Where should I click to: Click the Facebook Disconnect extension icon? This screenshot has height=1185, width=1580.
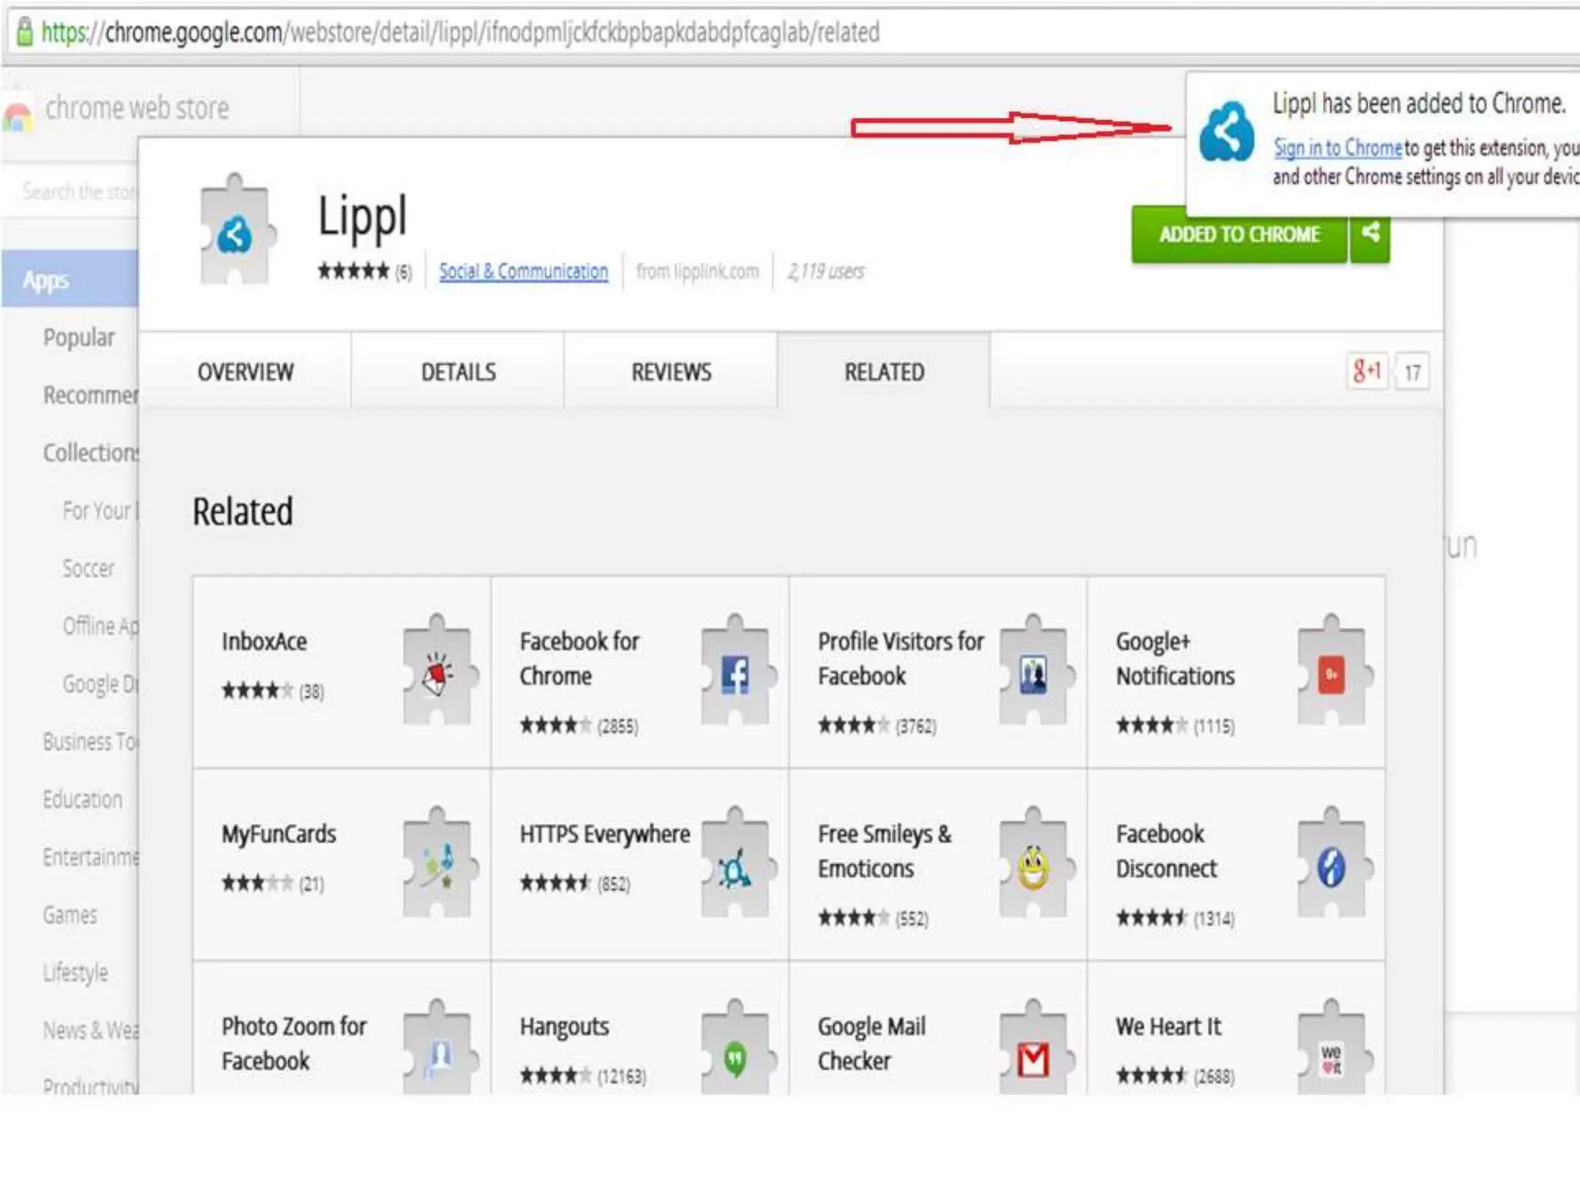click(x=1331, y=867)
